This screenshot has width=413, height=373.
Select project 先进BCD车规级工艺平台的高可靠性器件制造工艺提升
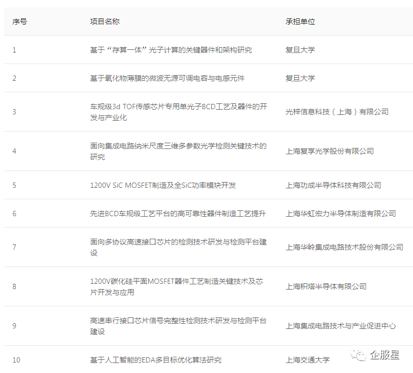pyautogui.click(x=178, y=214)
